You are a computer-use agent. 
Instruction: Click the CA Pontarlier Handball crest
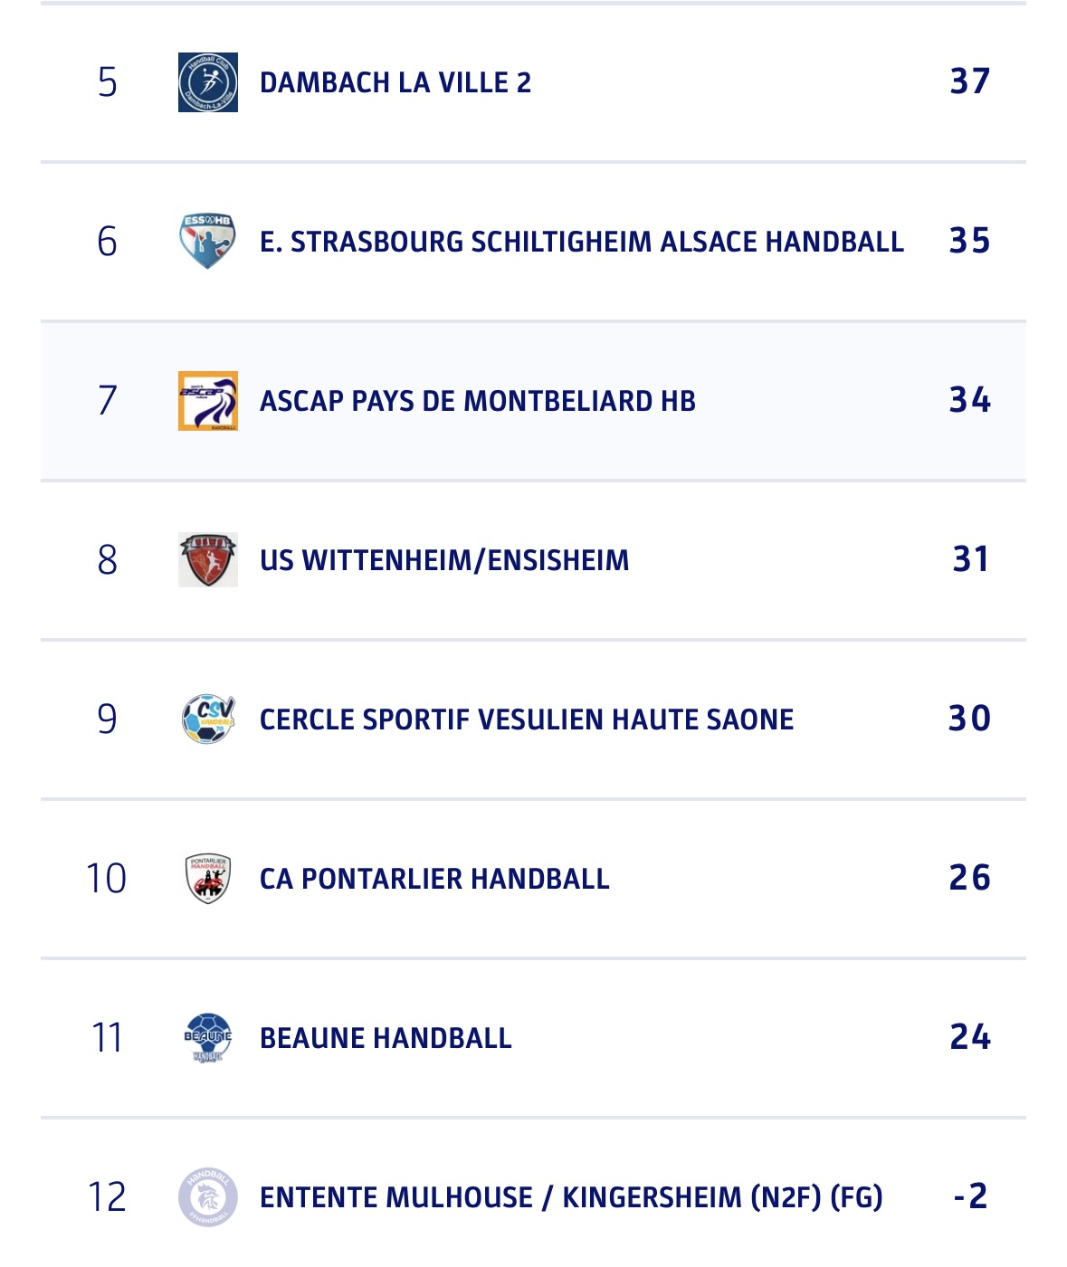tap(208, 879)
